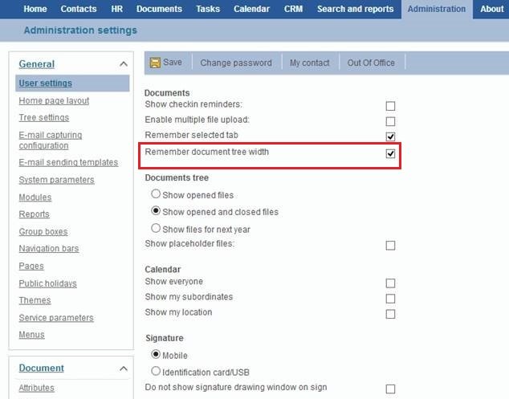Image resolution: width=509 pixels, height=399 pixels.
Task: Uncheck Remember document tree width
Action: tap(390, 153)
